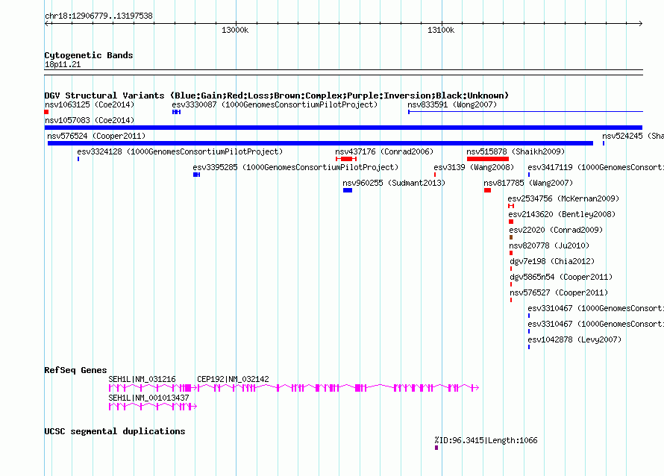Screen dimensions: 664x476
Task: Click the nsv515878 (Shaikh2009) label
Action: click(x=516, y=151)
